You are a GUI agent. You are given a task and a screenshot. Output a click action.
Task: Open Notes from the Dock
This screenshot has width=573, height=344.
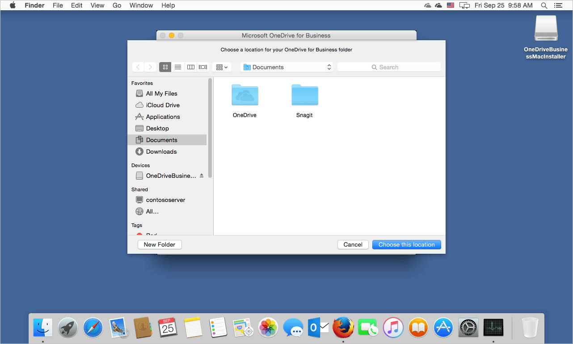193,328
